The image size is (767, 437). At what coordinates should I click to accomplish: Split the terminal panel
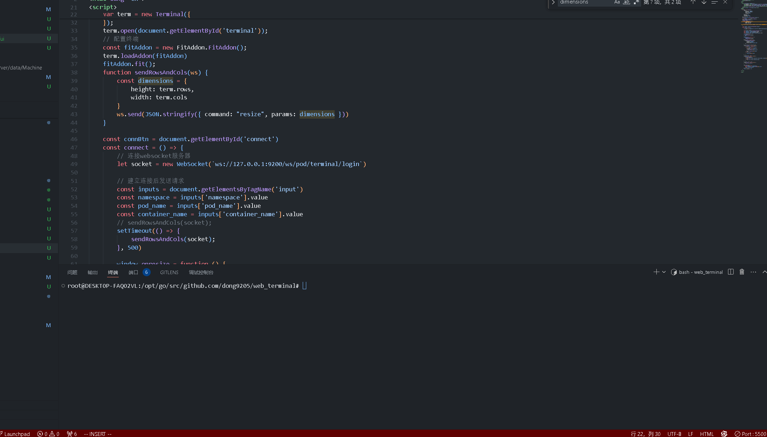(731, 272)
